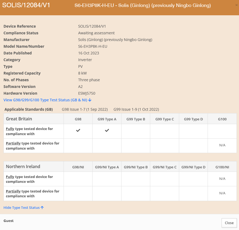This screenshot has width=239, height=230.
Task: Click the up arrow beside Hide Type Test Status
Action: (42, 207)
